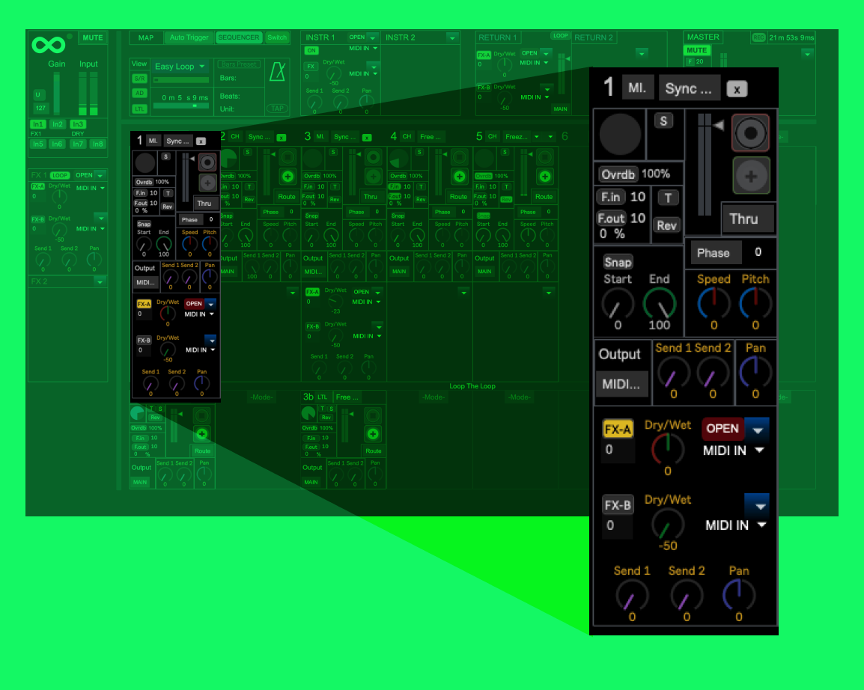The height and width of the screenshot is (690, 864).
Task: Toggle FX-A in enlarged track 1 panel
Action: pyautogui.click(x=618, y=429)
